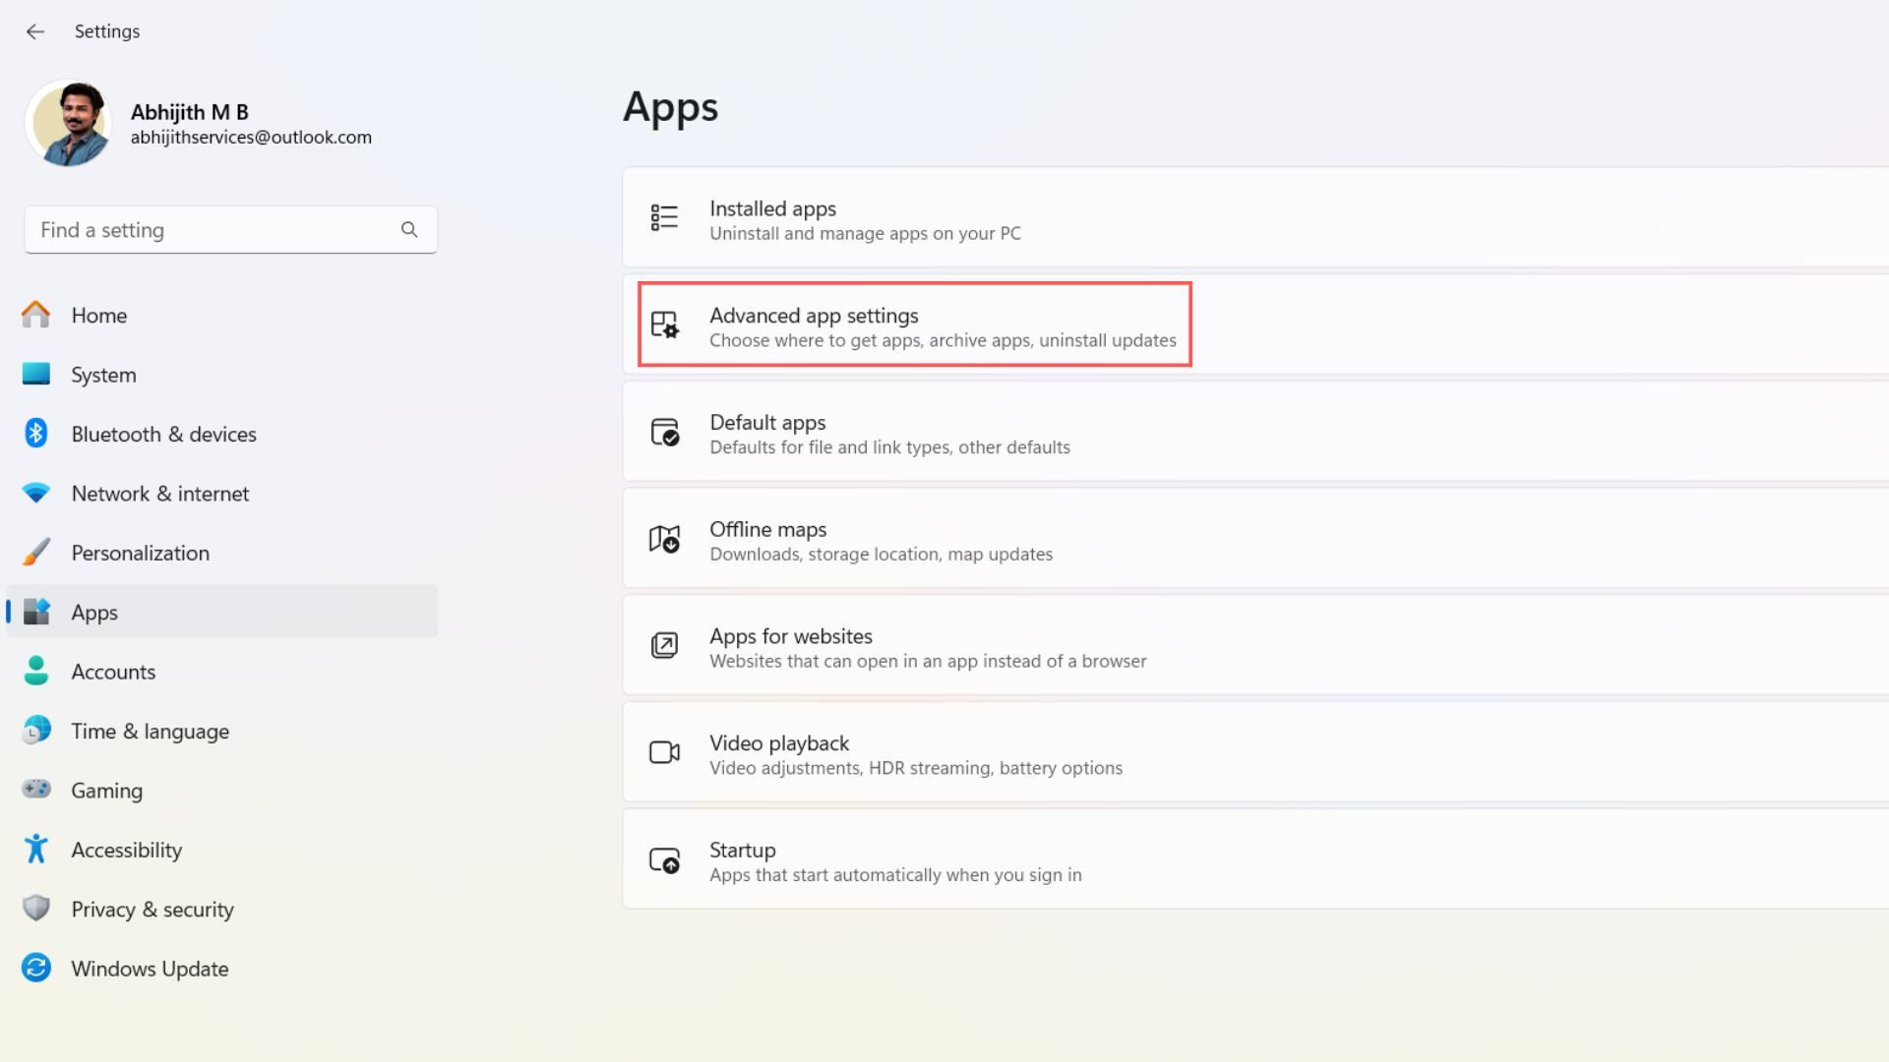Click the Apps for websites icon
The width and height of the screenshot is (1889, 1062).
(664, 646)
